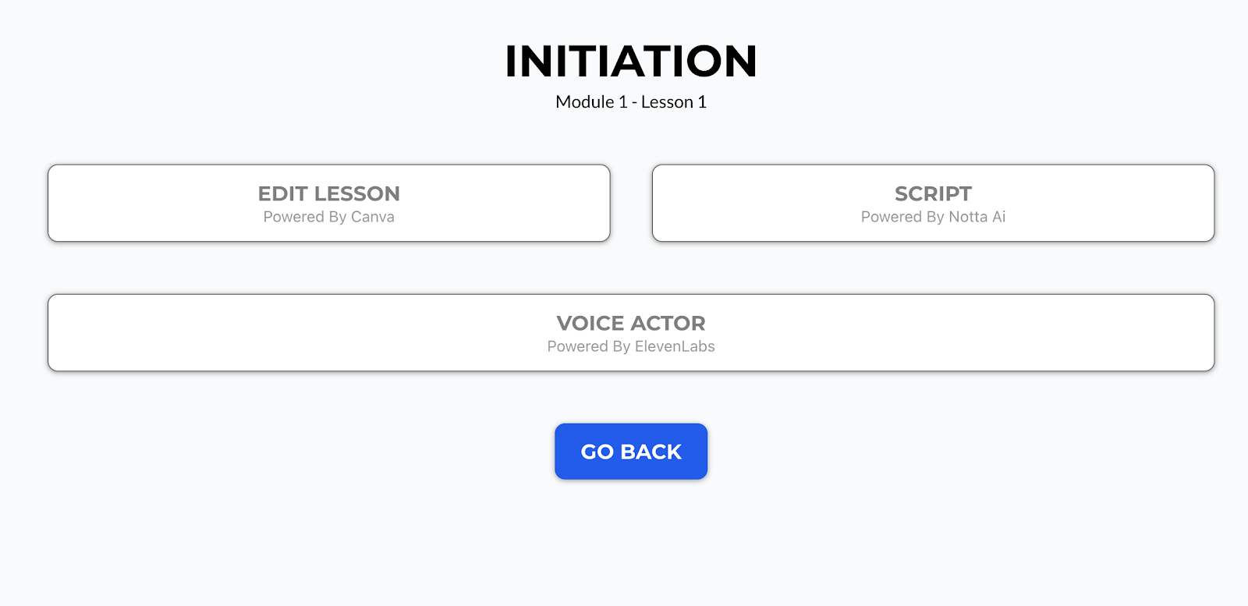
Task: Select the lesson editor powered by Canva
Action: point(329,203)
